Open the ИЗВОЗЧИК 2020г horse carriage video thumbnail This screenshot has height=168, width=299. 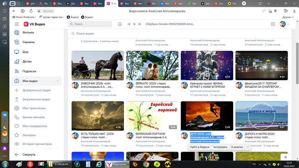98,66
